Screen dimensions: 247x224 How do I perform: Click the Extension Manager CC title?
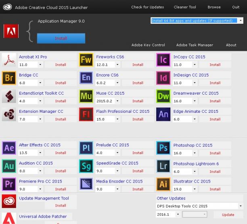(41, 111)
